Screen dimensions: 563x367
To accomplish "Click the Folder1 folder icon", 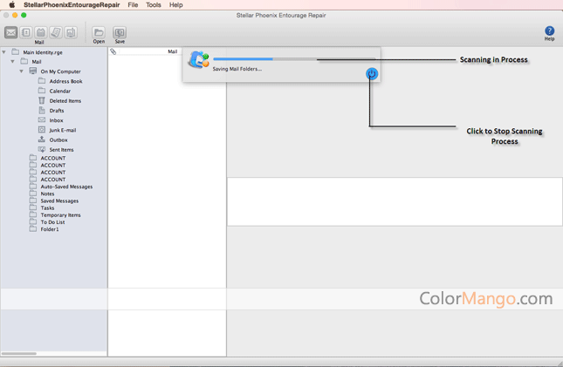I will tap(33, 228).
